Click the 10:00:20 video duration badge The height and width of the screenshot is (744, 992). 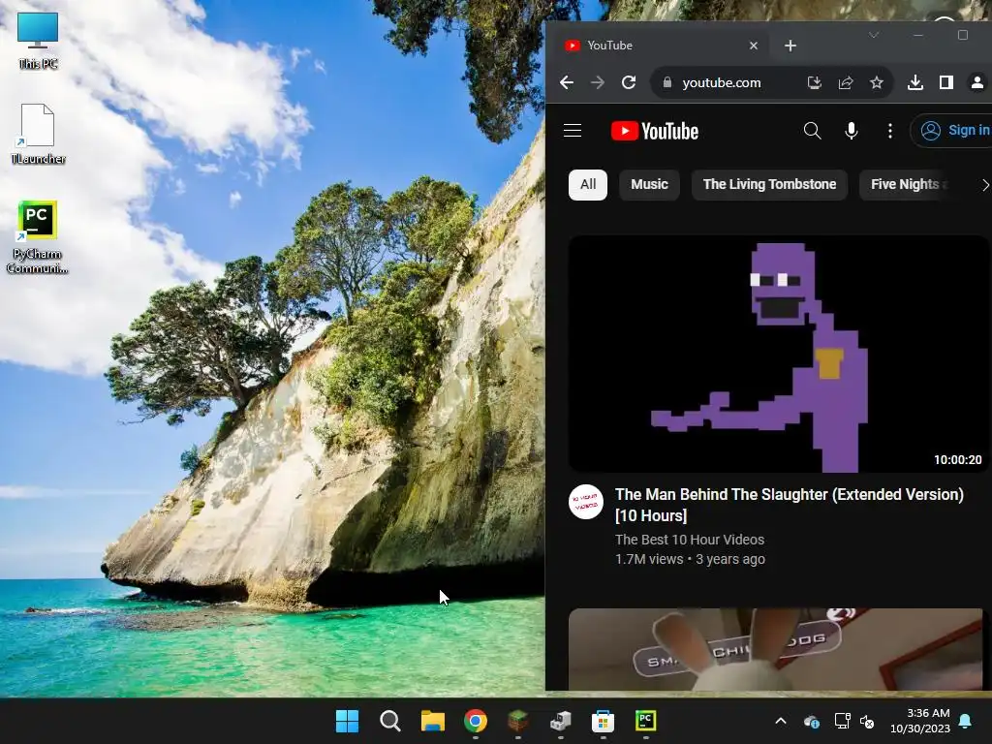(x=958, y=460)
